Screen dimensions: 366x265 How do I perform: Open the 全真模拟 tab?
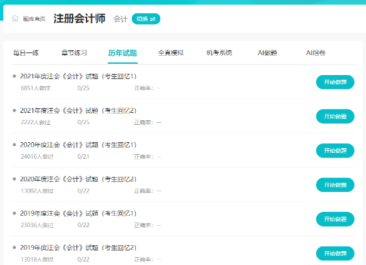pyautogui.click(x=171, y=53)
